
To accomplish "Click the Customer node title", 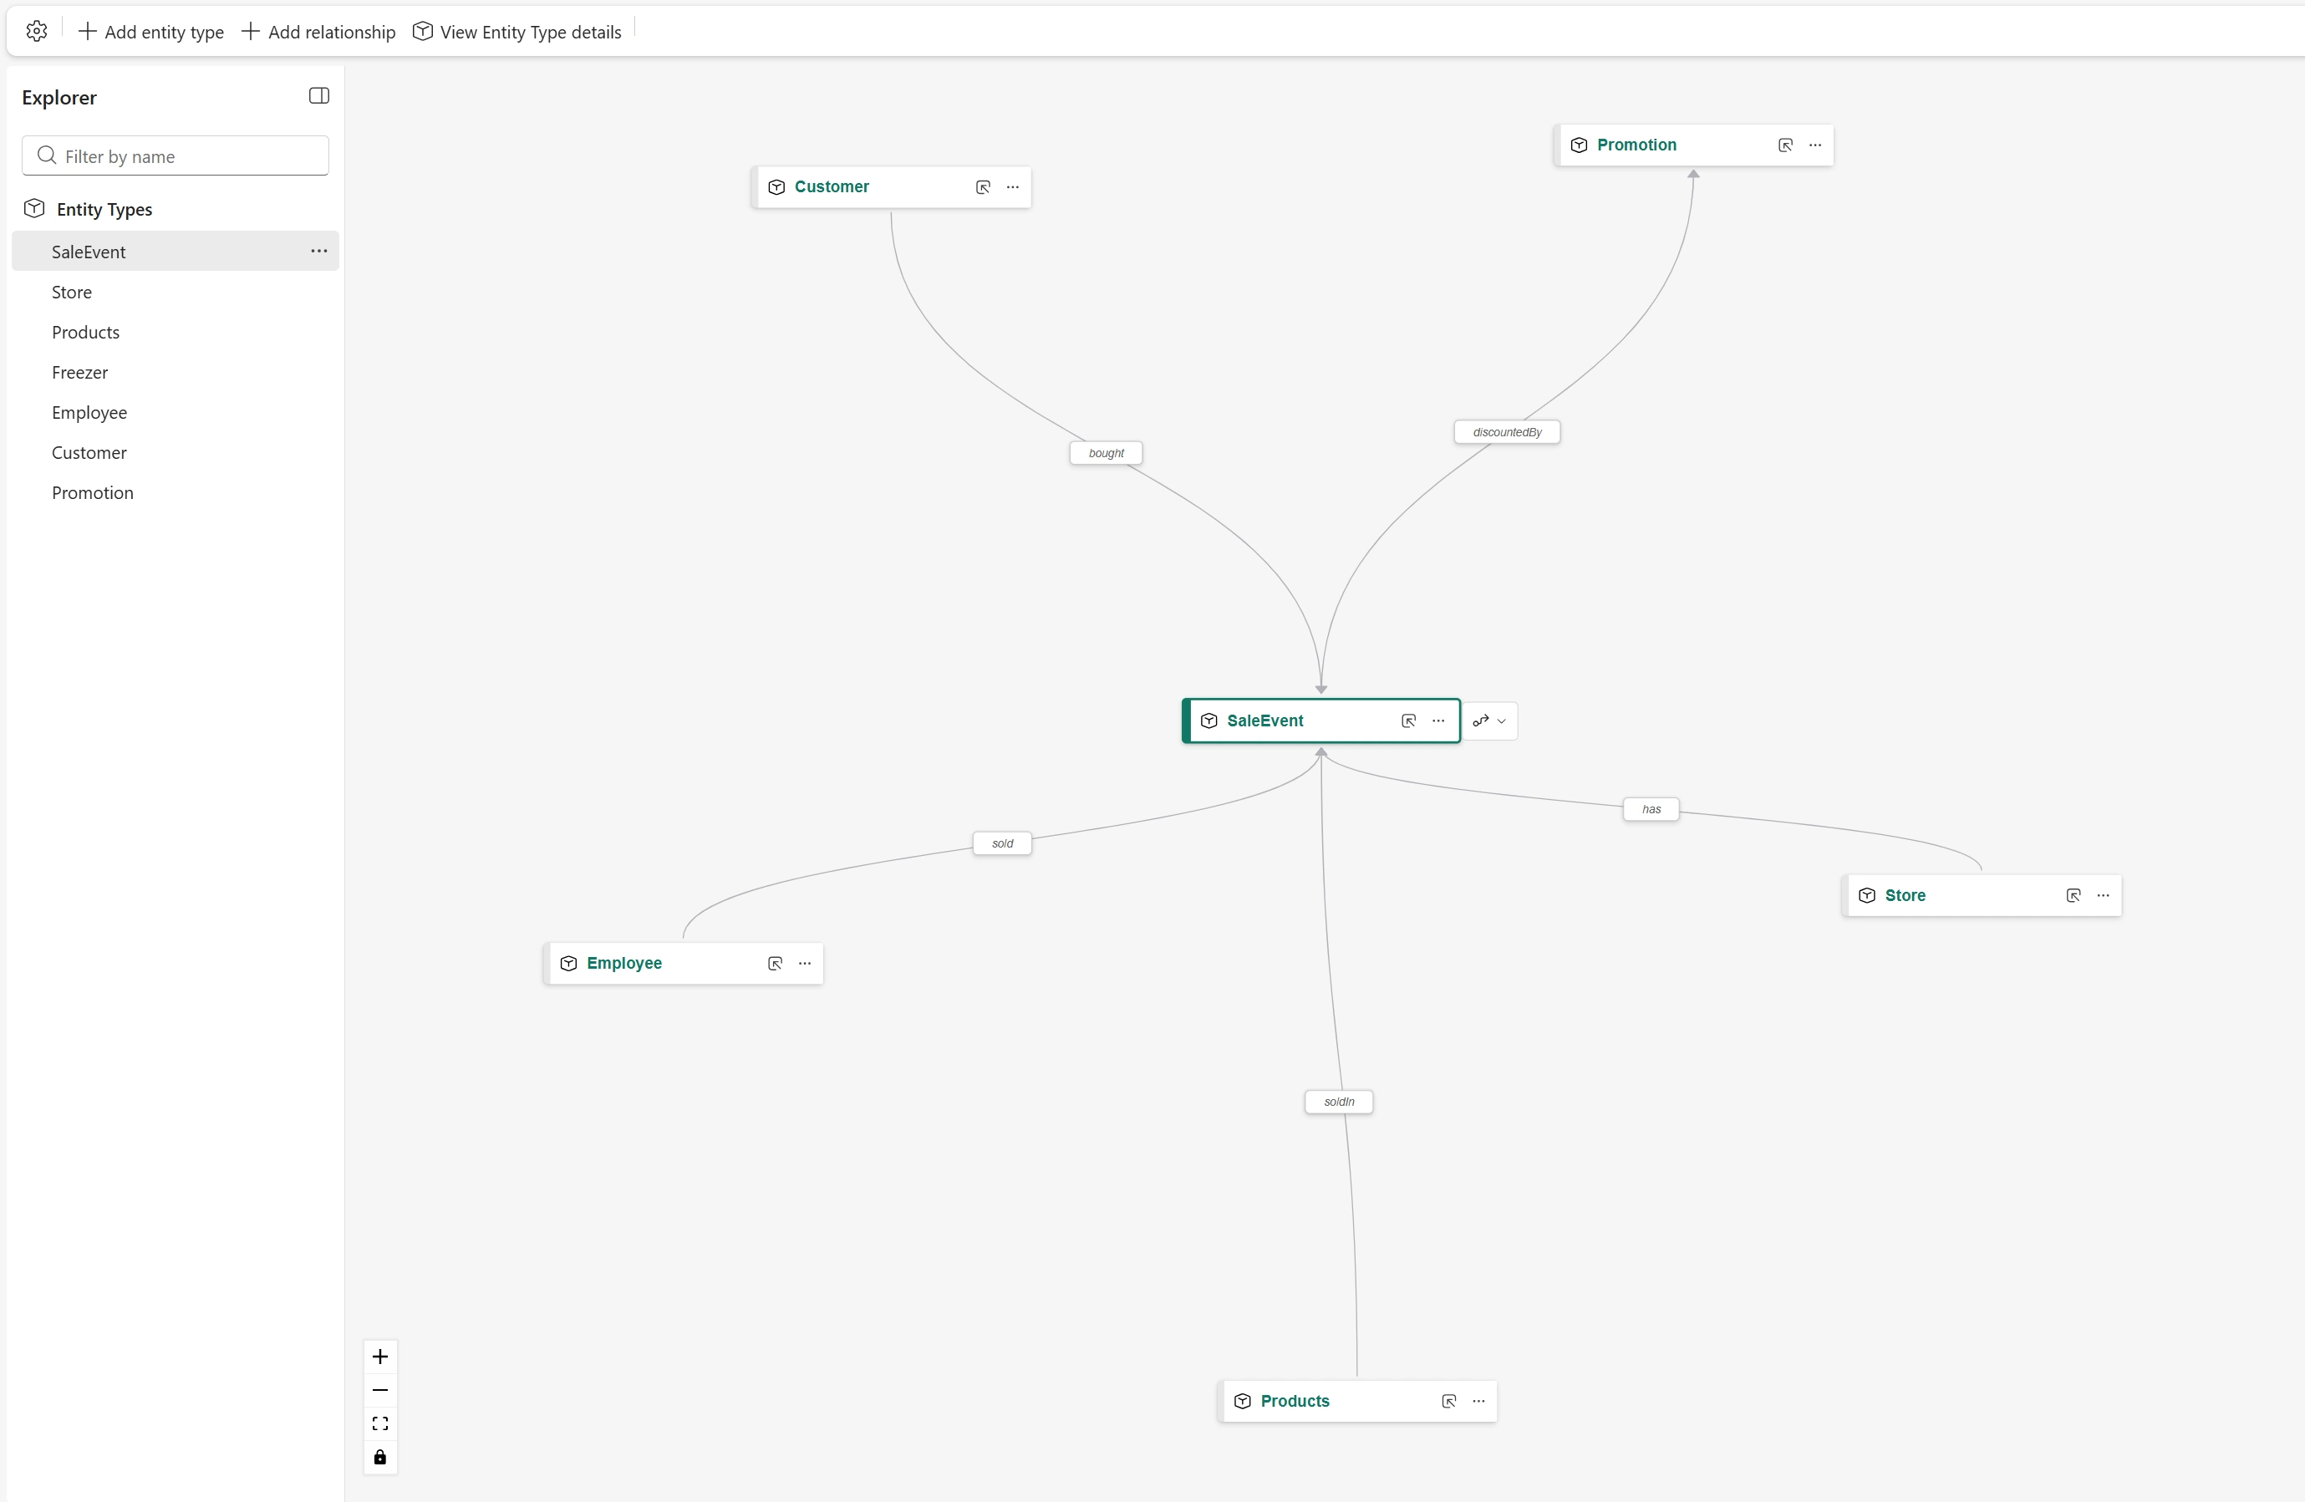I will point(832,187).
